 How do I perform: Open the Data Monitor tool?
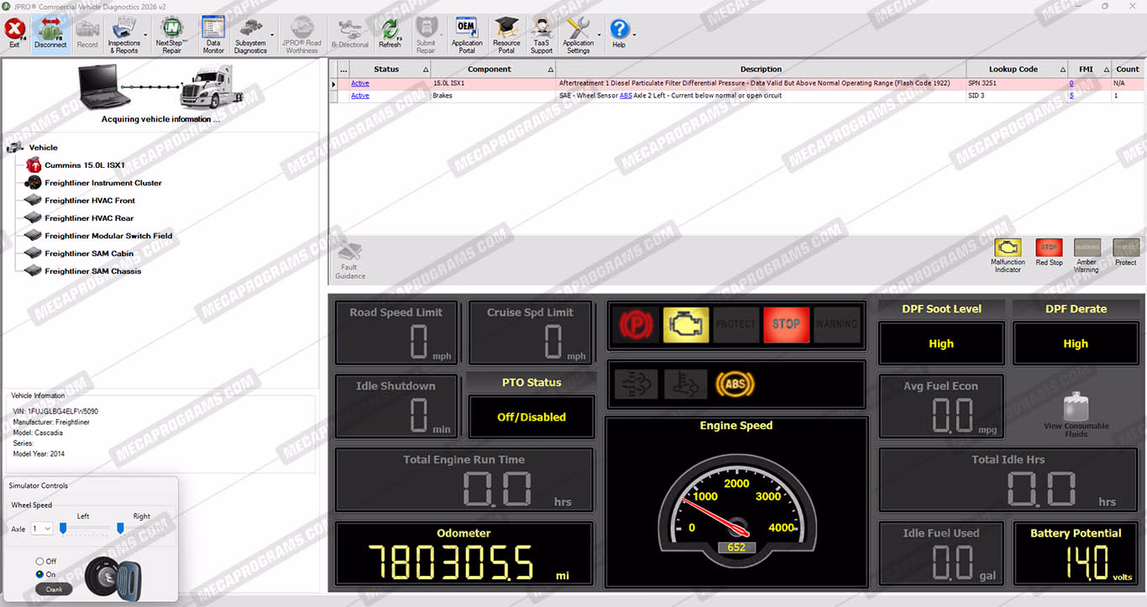213,34
